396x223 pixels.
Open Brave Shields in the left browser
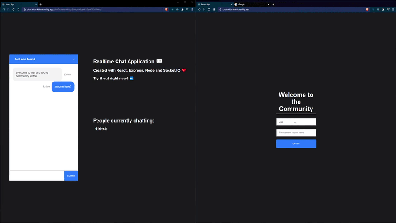pyautogui.click(x=166, y=9)
